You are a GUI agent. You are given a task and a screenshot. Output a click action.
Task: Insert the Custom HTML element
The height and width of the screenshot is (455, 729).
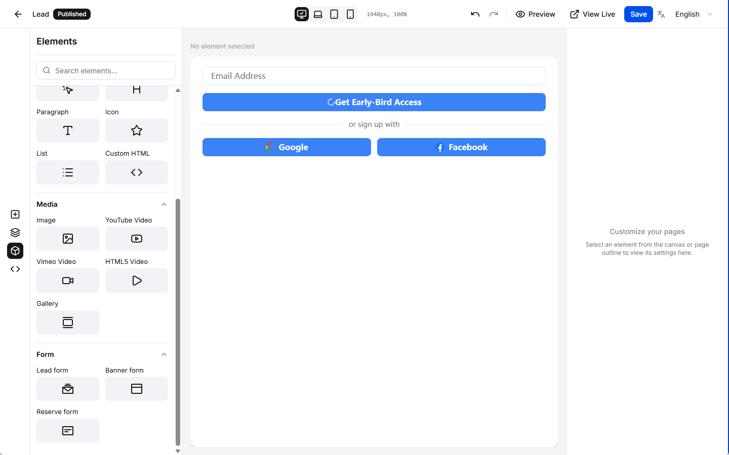[x=136, y=172]
